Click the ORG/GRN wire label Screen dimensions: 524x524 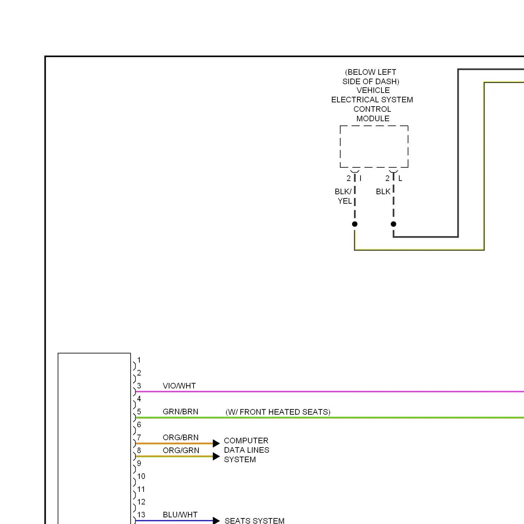coord(181,450)
